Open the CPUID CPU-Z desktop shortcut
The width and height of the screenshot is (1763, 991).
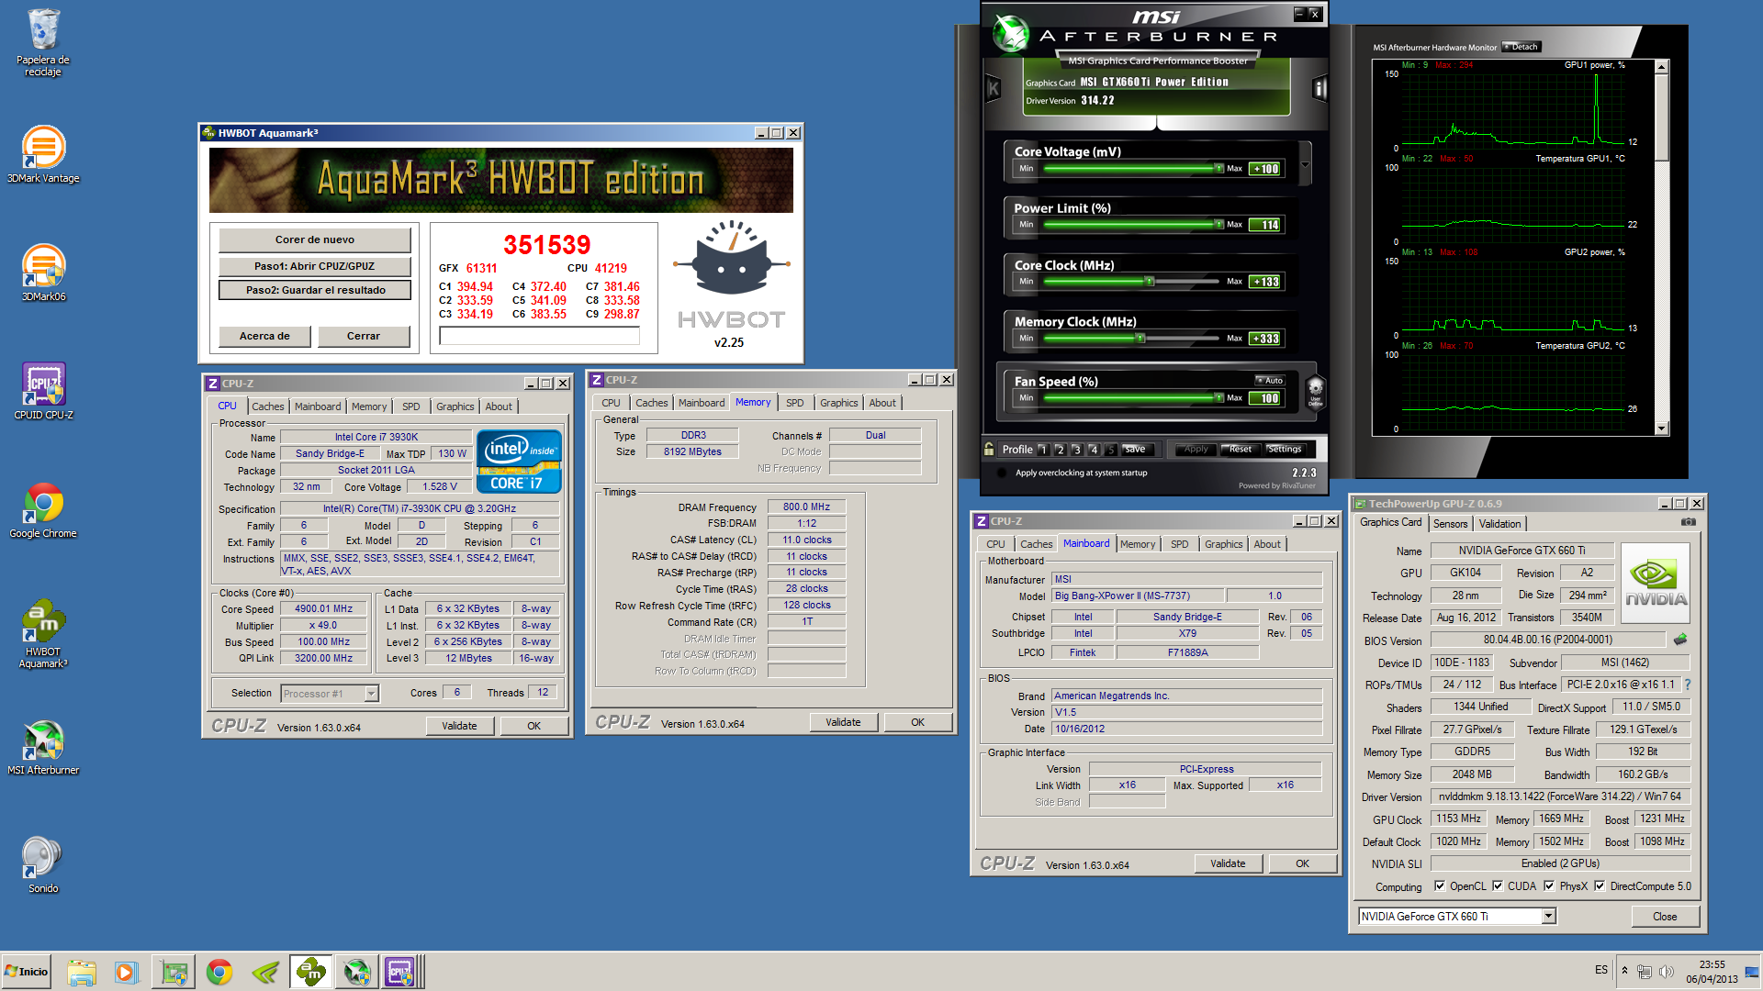43,391
